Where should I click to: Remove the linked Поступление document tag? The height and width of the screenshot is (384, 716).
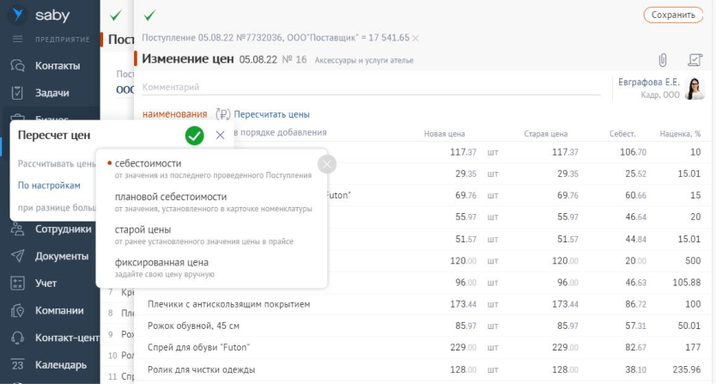tap(416, 39)
